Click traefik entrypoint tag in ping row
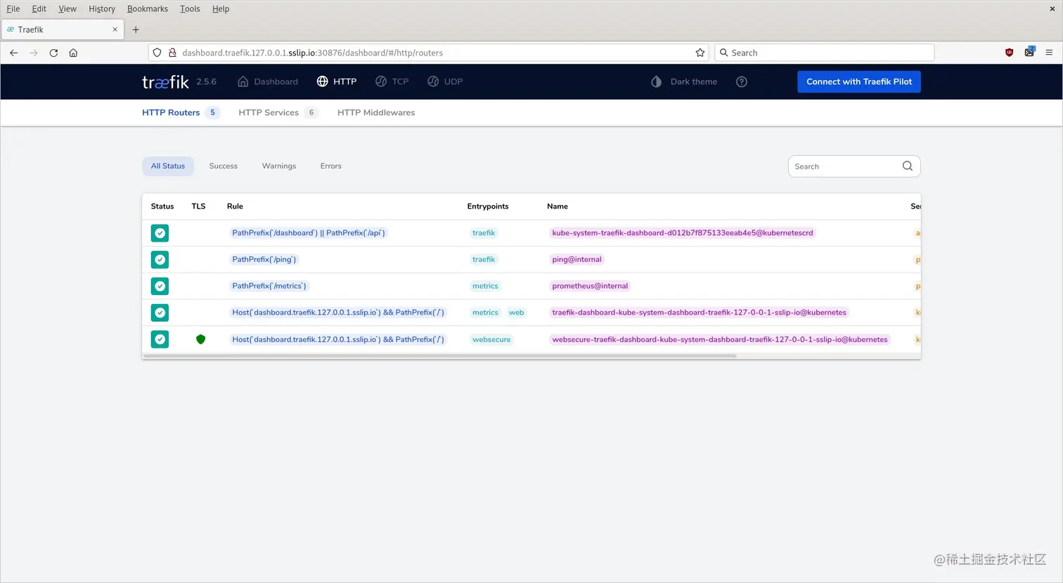 (x=484, y=259)
